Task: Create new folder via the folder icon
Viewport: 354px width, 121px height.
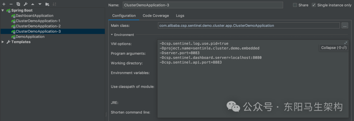Action: [47, 4]
